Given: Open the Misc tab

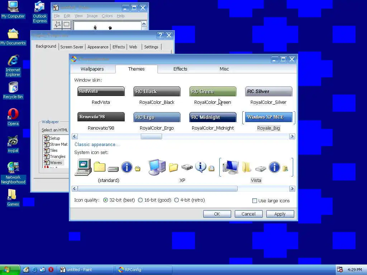Looking at the screenshot, I should pyautogui.click(x=224, y=69).
